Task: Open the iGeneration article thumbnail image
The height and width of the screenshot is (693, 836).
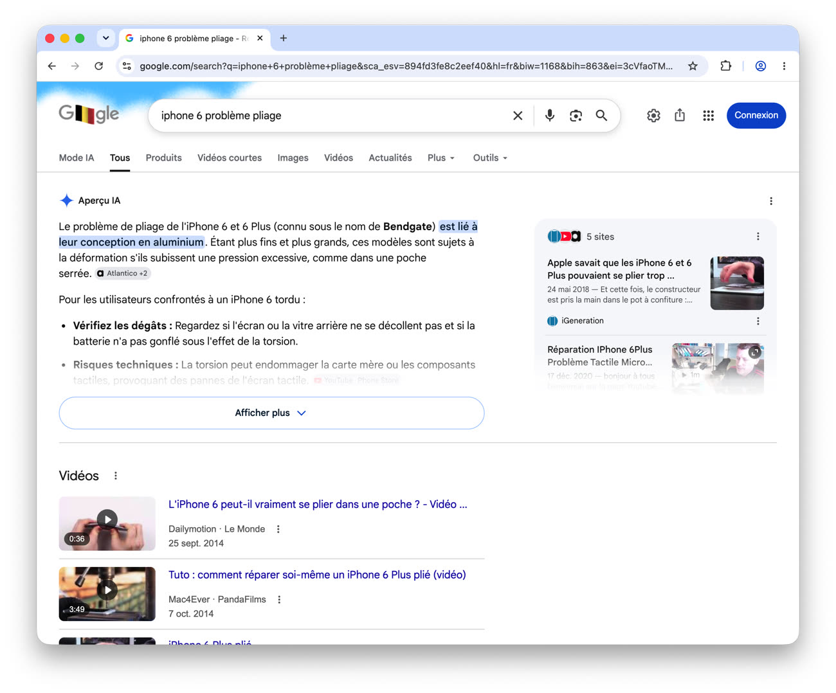Action: pyautogui.click(x=737, y=283)
